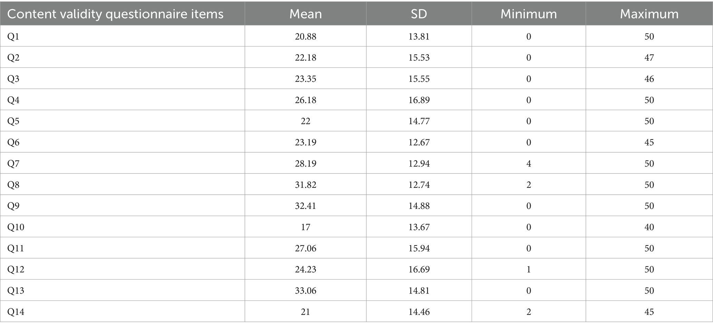Viewport: 713px width, 328px height.
Task: Select the Q1 row label
Action: 13,37
